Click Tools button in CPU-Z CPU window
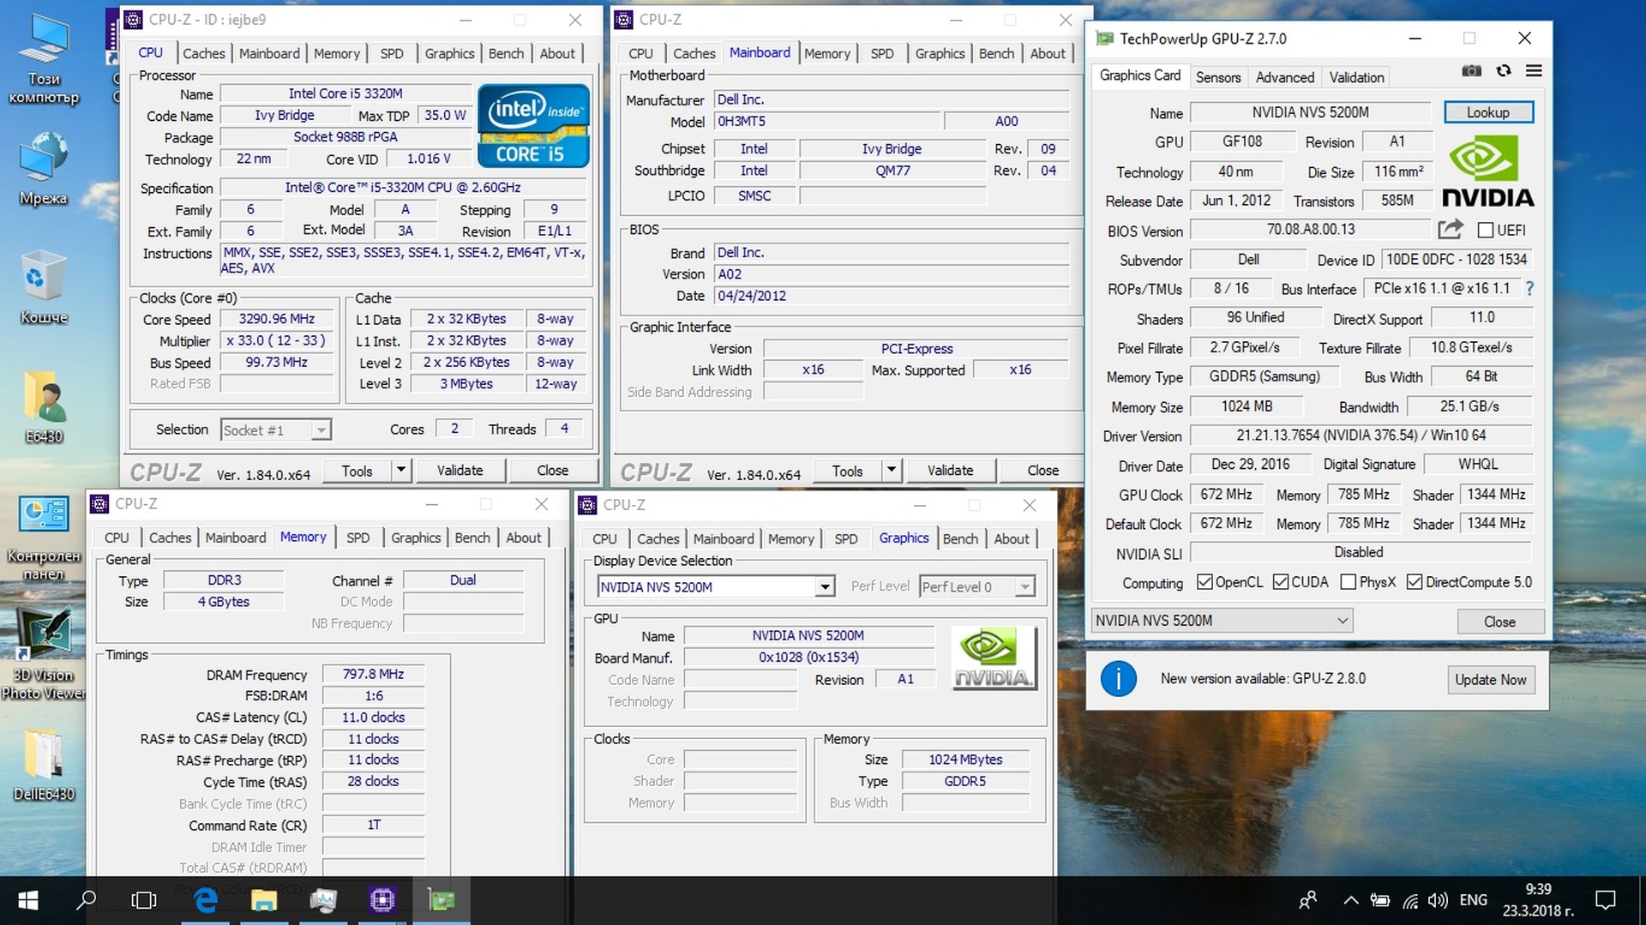The image size is (1646, 925). [357, 470]
